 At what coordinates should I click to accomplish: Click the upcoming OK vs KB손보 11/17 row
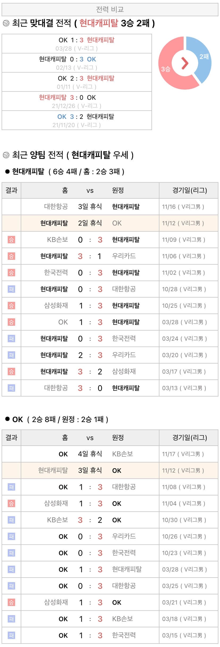point(110,454)
